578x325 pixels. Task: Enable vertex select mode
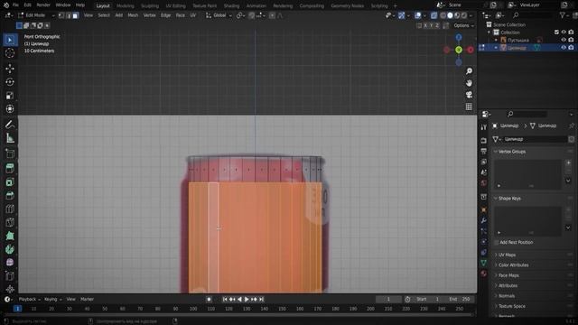[61, 15]
